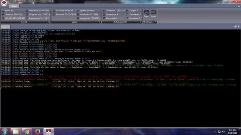The image size is (241, 135).
Task: Click the Account SilverKei icon
Action: [x=54, y=10]
